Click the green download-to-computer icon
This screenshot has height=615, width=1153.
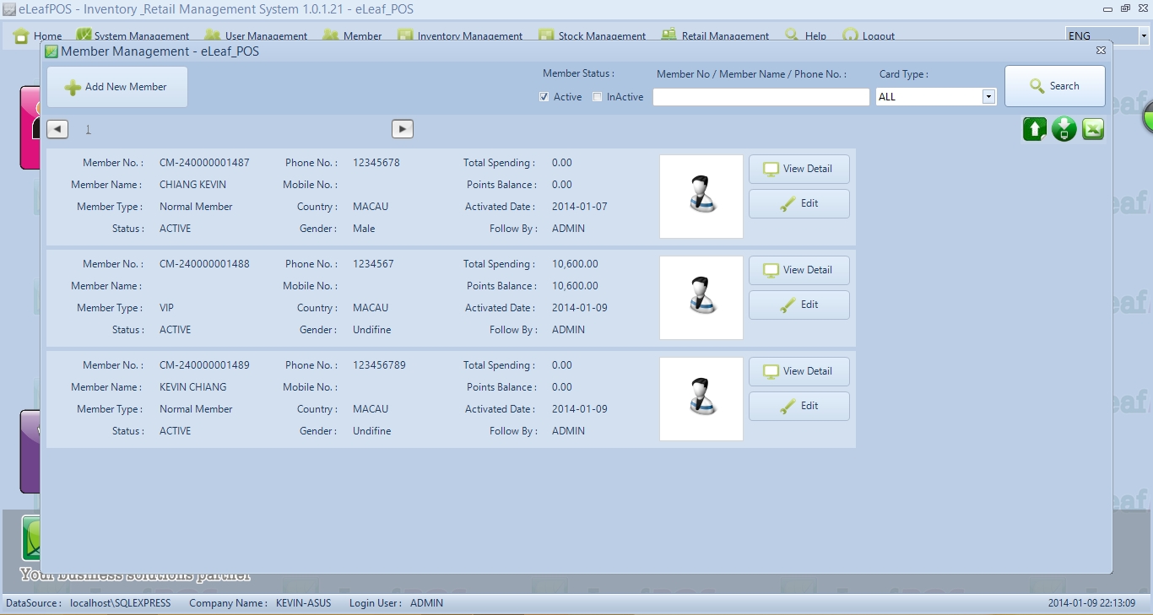click(x=1064, y=129)
